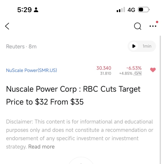Open the NuScale Power(SMR.US) stock link

click(x=32, y=70)
